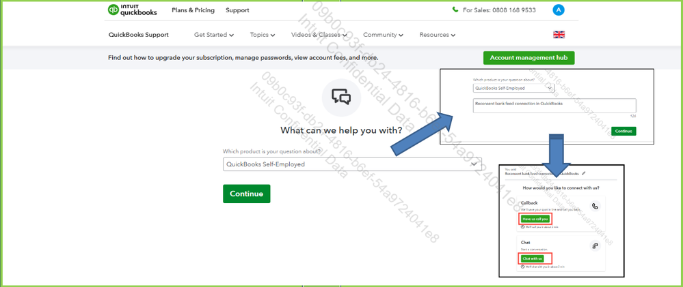This screenshot has width=683, height=287.
Task: Click the UK flag region selector
Action: tap(559, 35)
